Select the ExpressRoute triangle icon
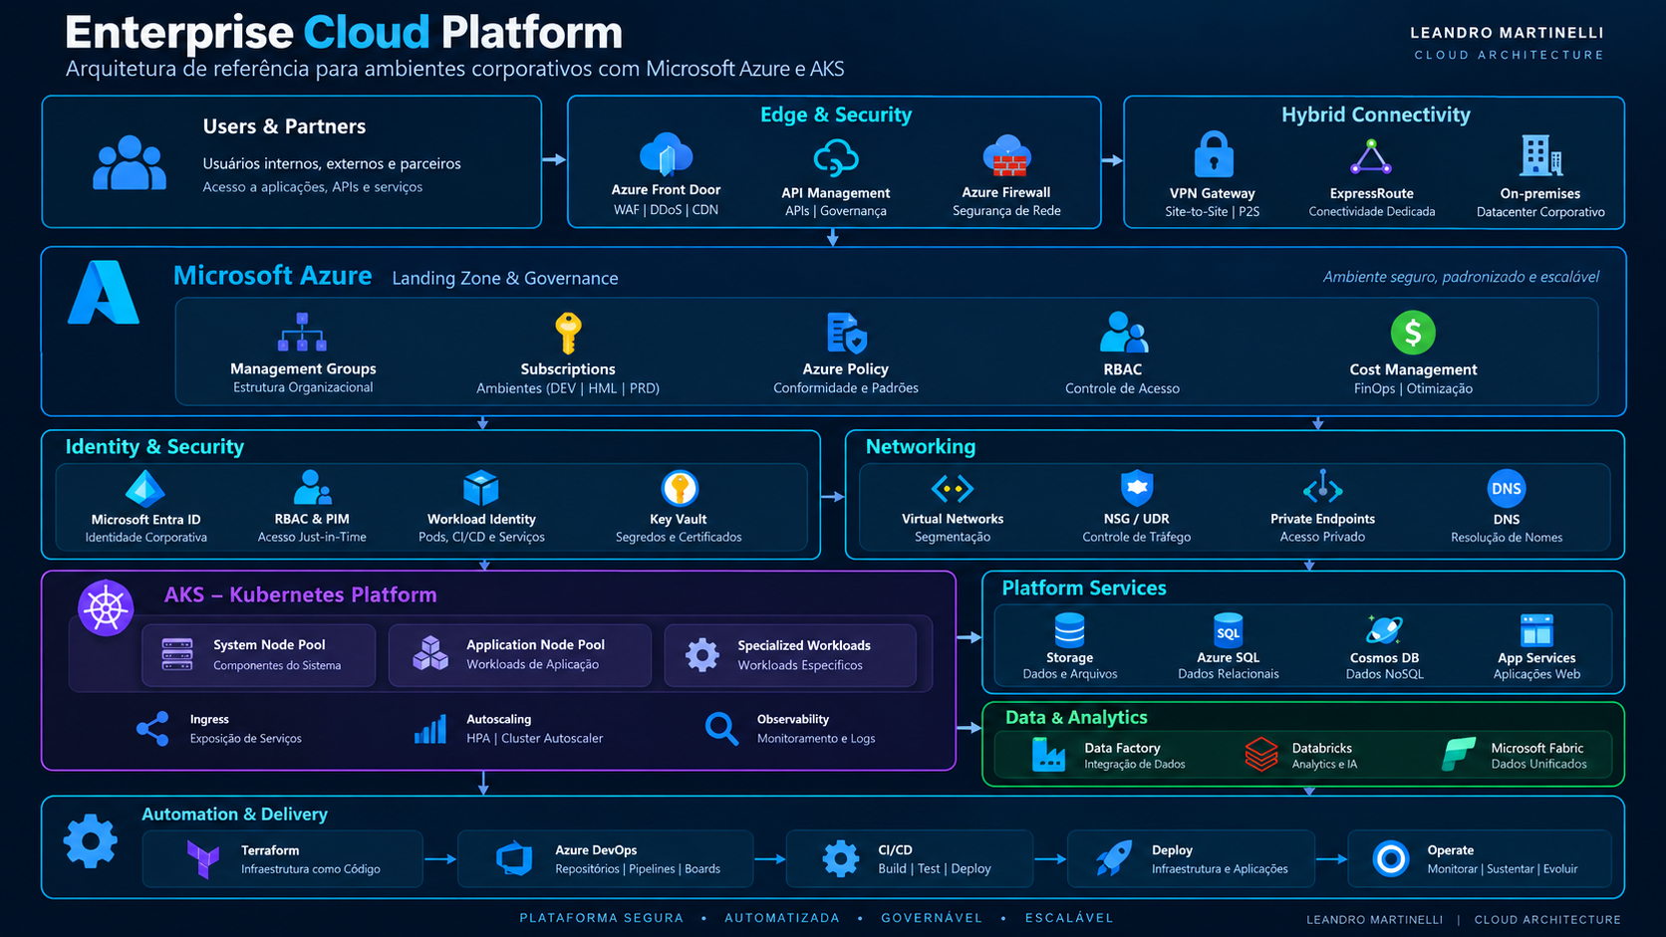 tap(1371, 156)
